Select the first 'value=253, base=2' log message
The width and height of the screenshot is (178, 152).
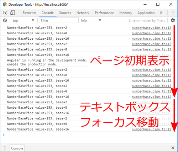pos(37,28)
